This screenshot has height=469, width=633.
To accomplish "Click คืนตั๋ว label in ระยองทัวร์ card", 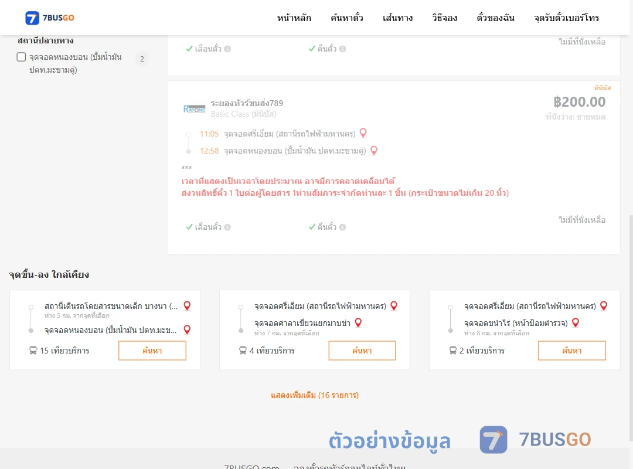I will [326, 227].
